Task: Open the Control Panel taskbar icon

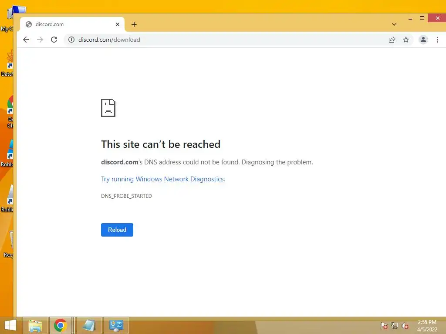Action: [x=116, y=325]
